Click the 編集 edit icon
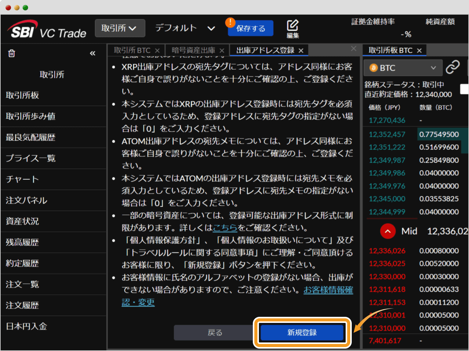Screen dimensions: 469x351 point(293,29)
